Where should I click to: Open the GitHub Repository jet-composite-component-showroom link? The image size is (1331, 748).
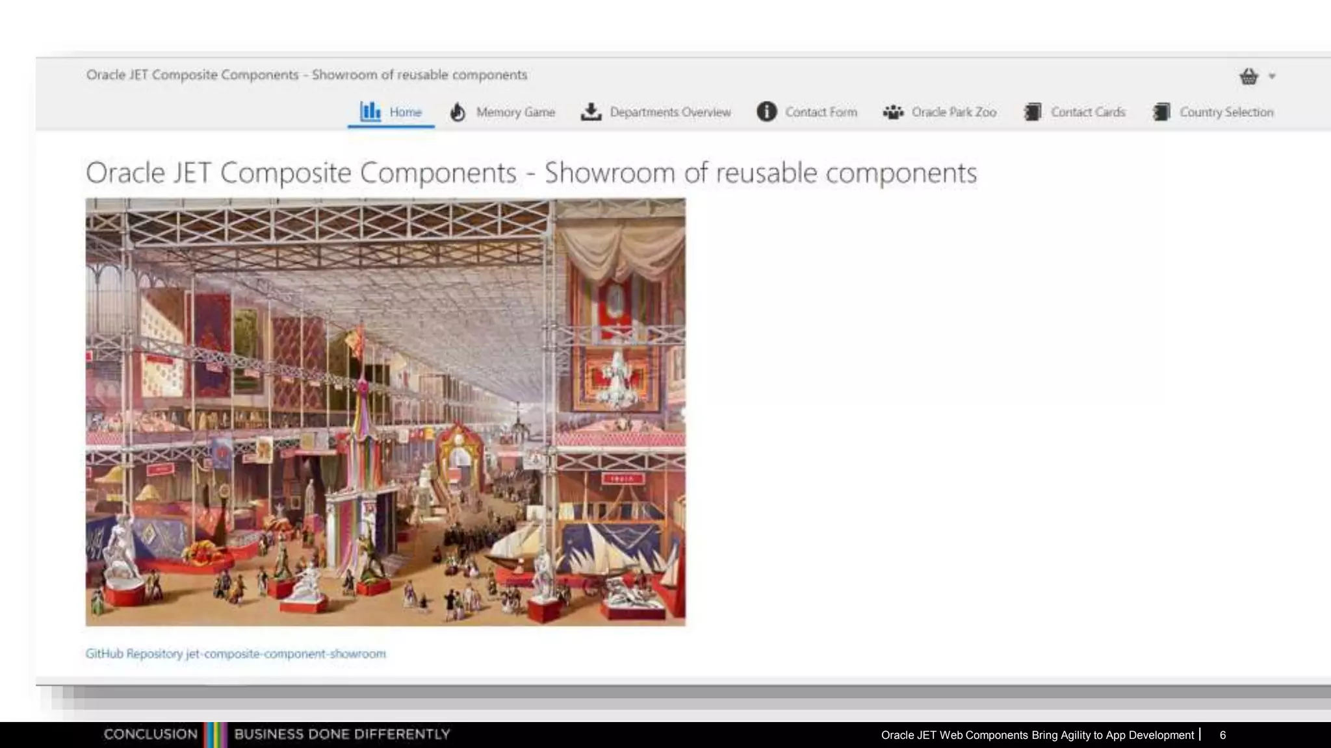point(236,654)
